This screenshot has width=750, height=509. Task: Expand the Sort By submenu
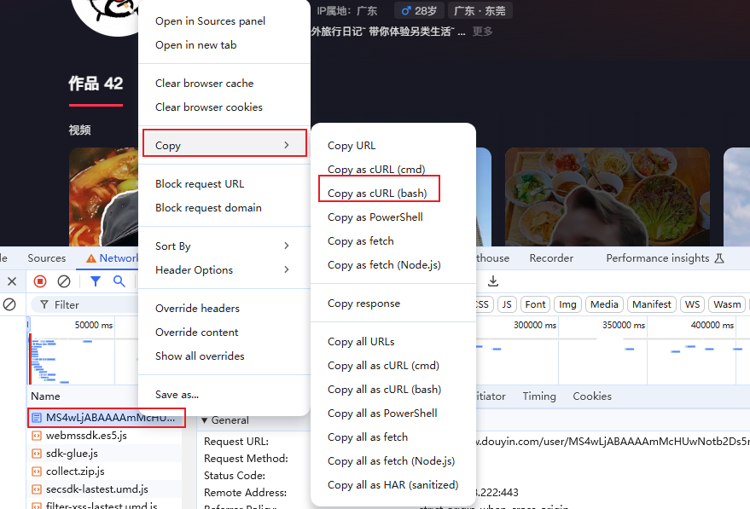(x=224, y=246)
